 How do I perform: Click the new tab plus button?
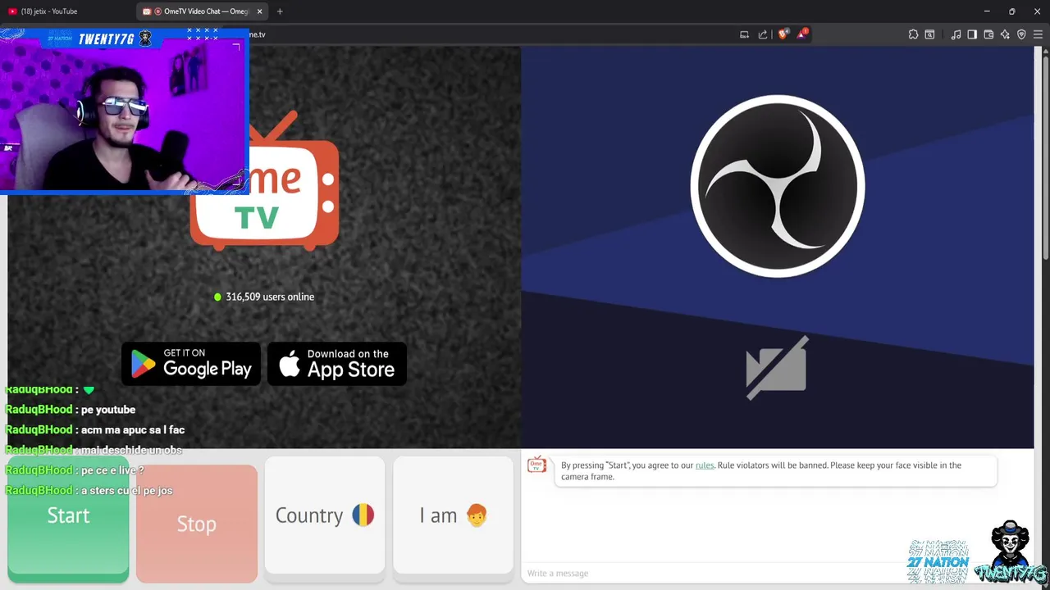[280, 11]
